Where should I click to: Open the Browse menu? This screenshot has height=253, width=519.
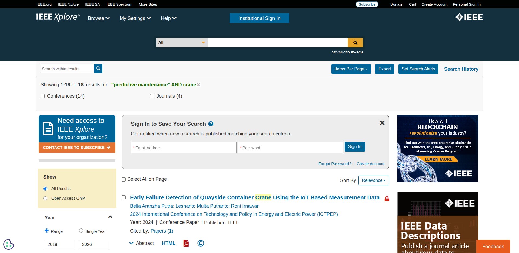(99, 18)
